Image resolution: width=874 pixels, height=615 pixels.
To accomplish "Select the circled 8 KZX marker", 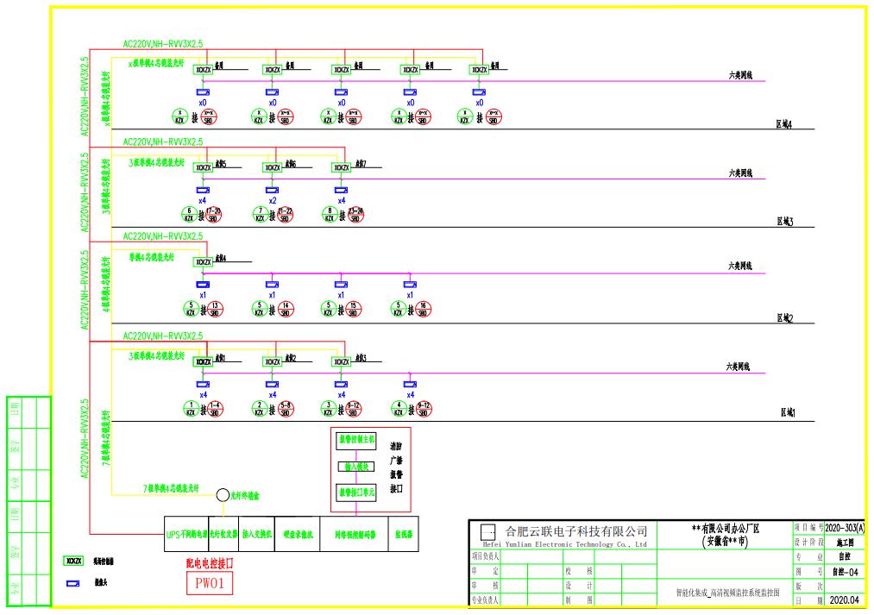I will coord(328,214).
